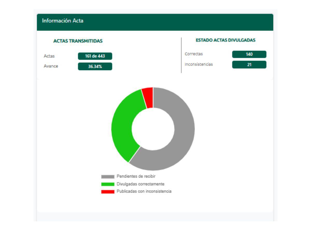
Task: Click the Correctas row label
Action: click(194, 54)
